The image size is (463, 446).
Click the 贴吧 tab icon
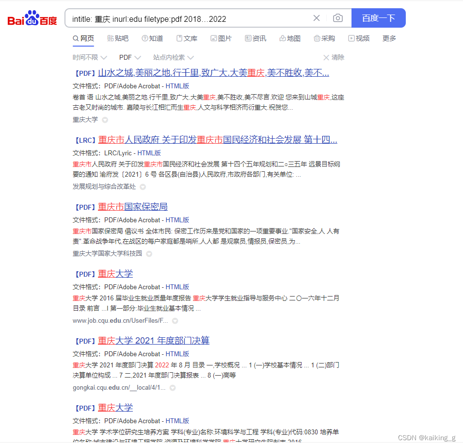[x=110, y=38]
